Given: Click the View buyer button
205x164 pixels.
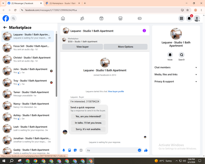Looking at the screenshot, I should pyautogui.click(x=82, y=47).
